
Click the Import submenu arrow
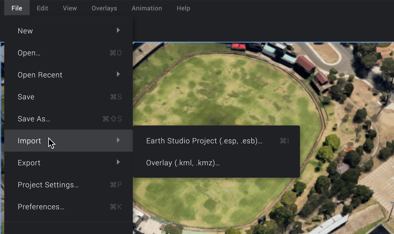[118, 140]
